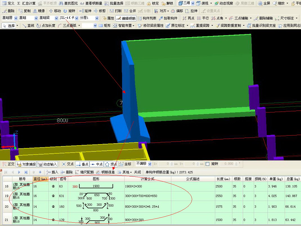Select the 延伸 extend tool
The image size is (301, 226).
[x=86, y=11]
